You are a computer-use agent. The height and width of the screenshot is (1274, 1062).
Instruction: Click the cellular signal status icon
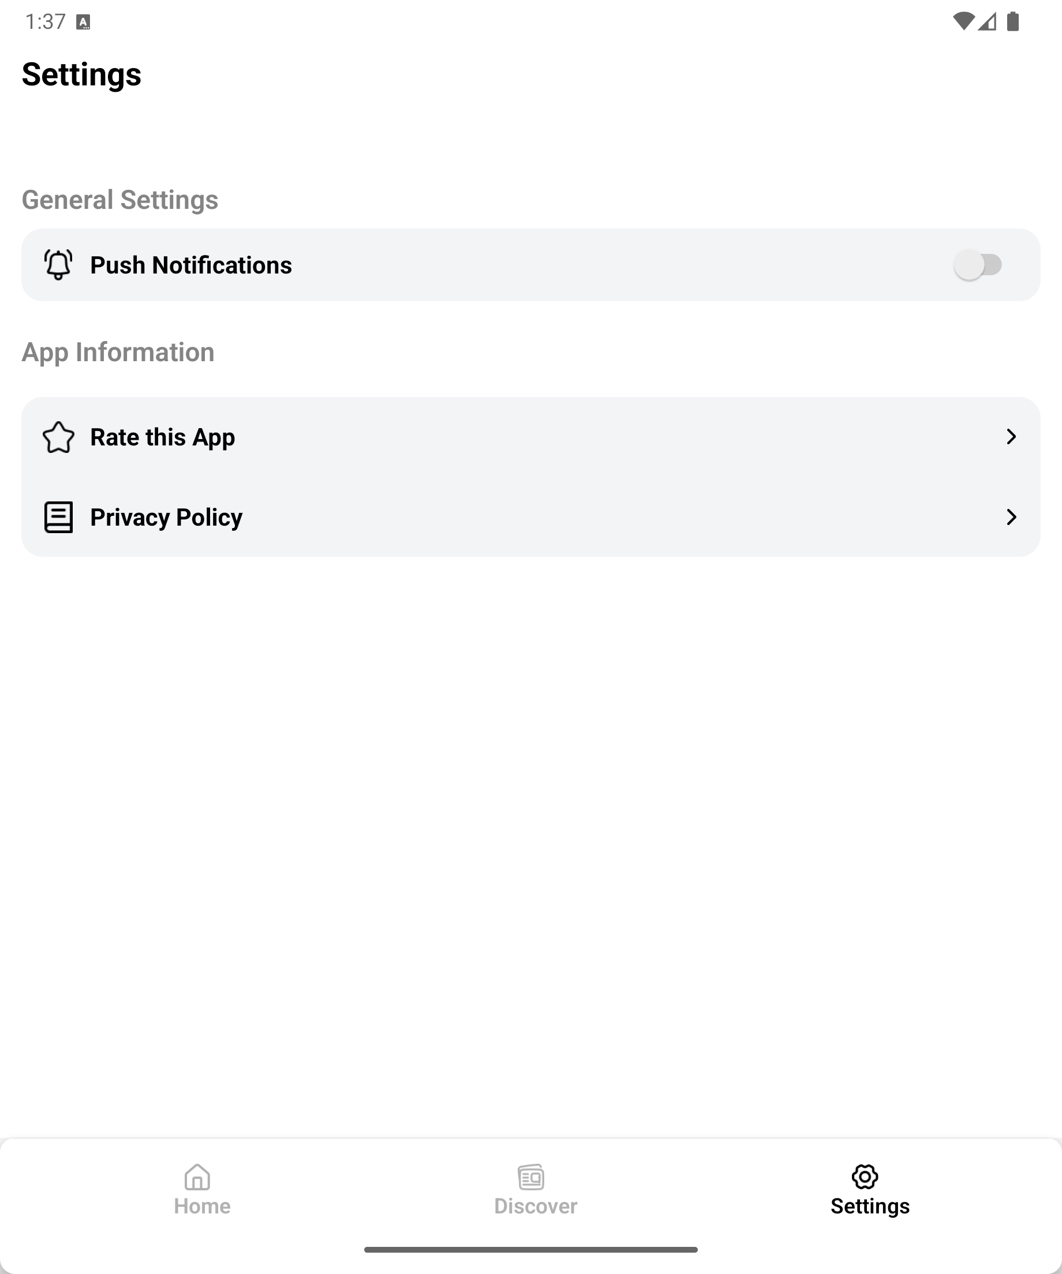click(988, 22)
